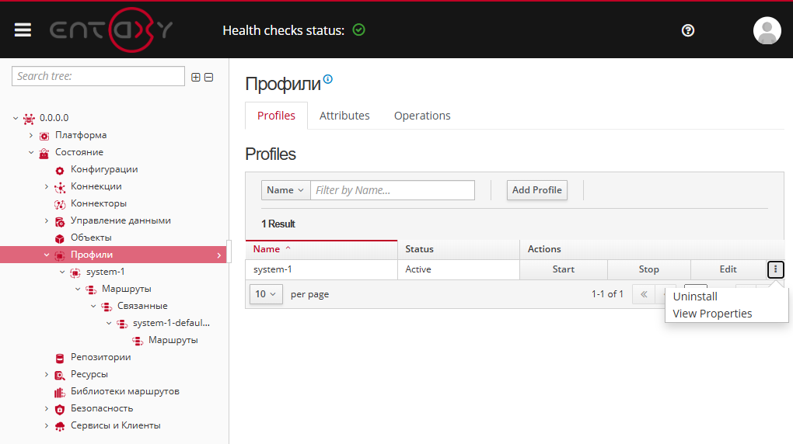Switch to the Profiles tab

[x=276, y=116]
